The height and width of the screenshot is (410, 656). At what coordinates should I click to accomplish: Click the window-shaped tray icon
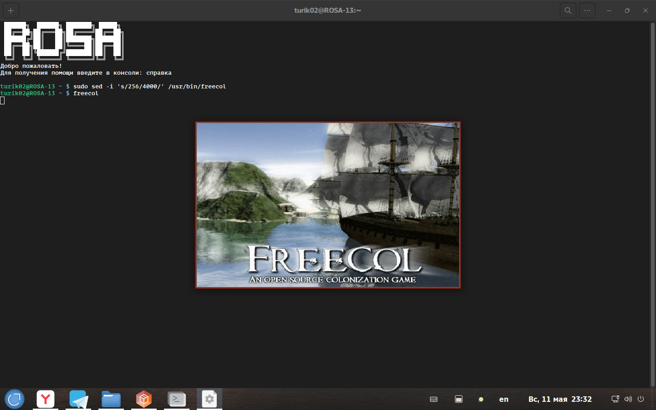[x=459, y=400]
